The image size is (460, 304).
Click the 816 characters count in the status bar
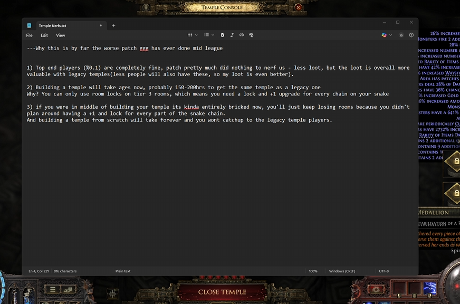[x=65, y=271]
